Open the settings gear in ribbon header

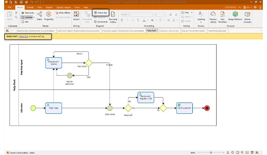click(255, 7)
